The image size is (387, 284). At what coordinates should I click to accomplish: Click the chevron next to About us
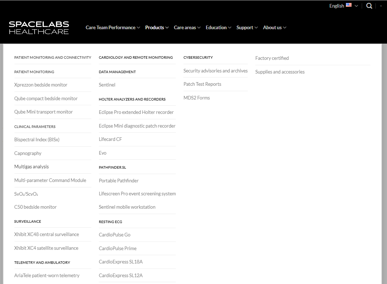284,28
